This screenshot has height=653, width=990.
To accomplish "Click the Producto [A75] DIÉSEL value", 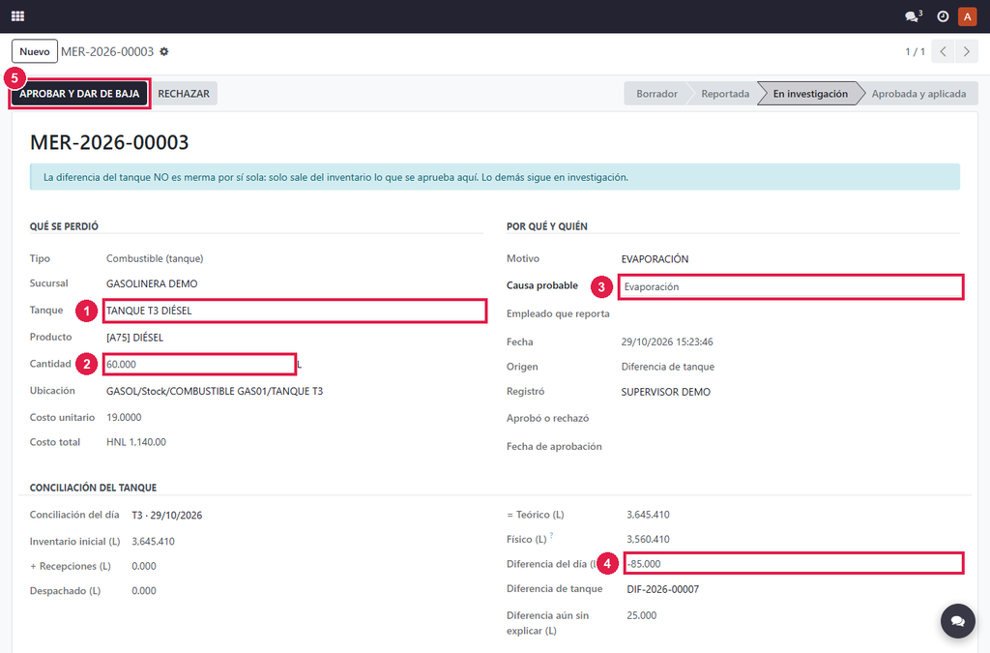I will click(x=134, y=338).
